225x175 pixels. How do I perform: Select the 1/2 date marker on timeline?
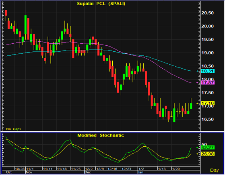click(141, 169)
